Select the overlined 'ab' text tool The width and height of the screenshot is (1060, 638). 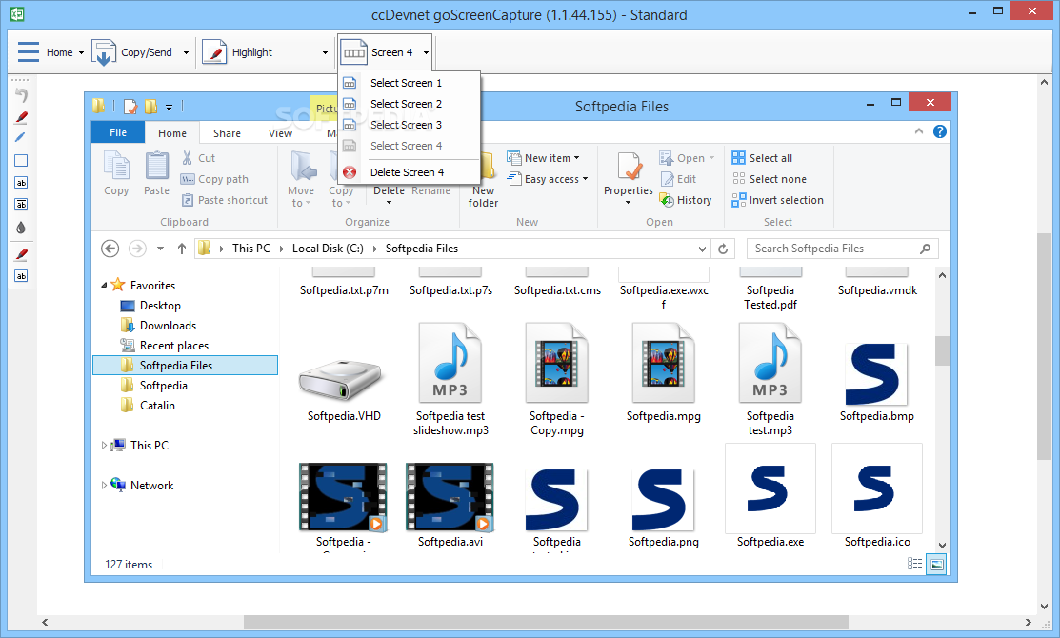[x=21, y=204]
